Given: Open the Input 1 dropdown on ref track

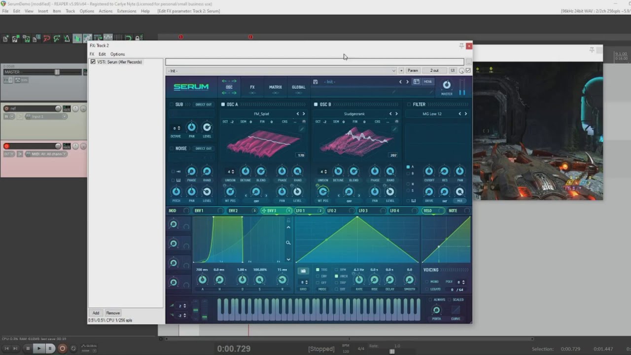Looking at the screenshot, I should (x=46, y=117).
